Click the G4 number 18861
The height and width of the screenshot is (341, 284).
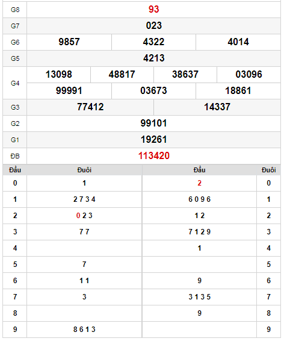click(238, 91)
